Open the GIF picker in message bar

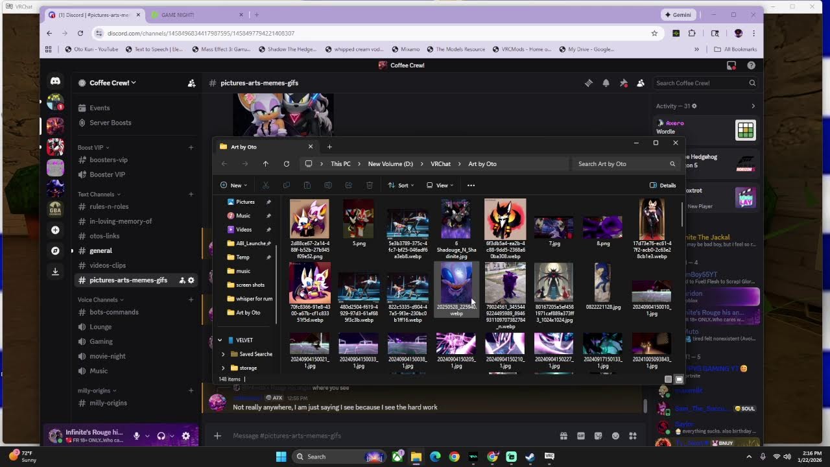(x=581, y=436)
